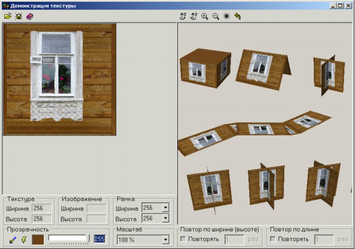
Task: Click the Прозрачность group label
Action: coord(28,229)
